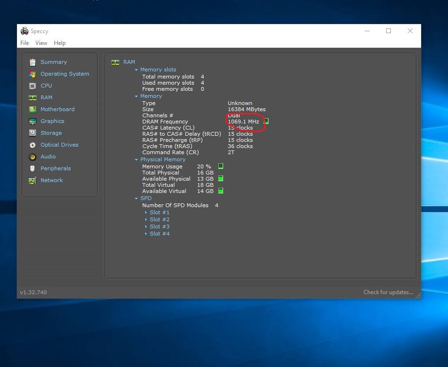This screenshot has height=367, width=448.
Task: Select the Cycle Time (tRAS) row
Action: 198,146
